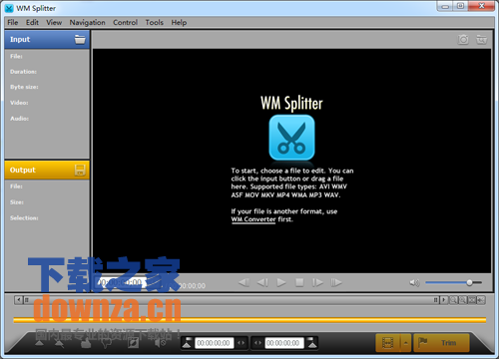Set selection end marker right of second timecode
Viewport: 499px width, 359px height.
[x=312, y=343]
